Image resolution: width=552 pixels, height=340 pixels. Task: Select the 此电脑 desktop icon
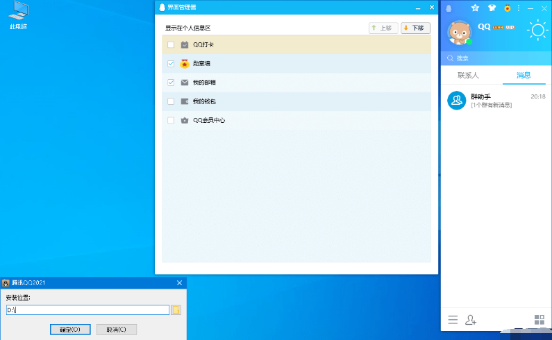click(x=18, y=15)
